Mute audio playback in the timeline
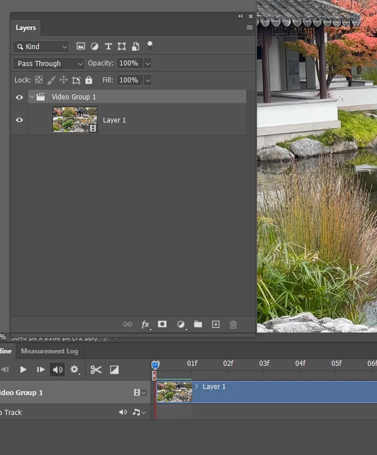 click(x=57, y=370)
